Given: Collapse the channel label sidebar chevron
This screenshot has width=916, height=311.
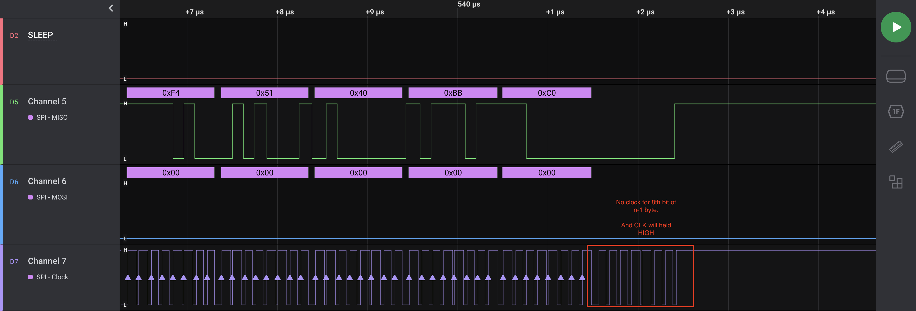Looking at the screenshot, I should tap(111, 8).
